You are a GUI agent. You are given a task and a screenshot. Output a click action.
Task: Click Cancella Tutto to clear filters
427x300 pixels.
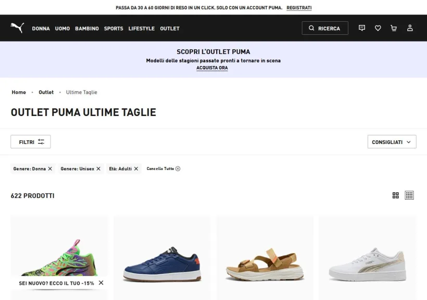164,168
